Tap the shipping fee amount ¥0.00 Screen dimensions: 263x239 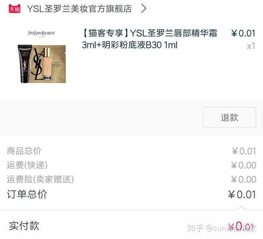tap(244, 165)
